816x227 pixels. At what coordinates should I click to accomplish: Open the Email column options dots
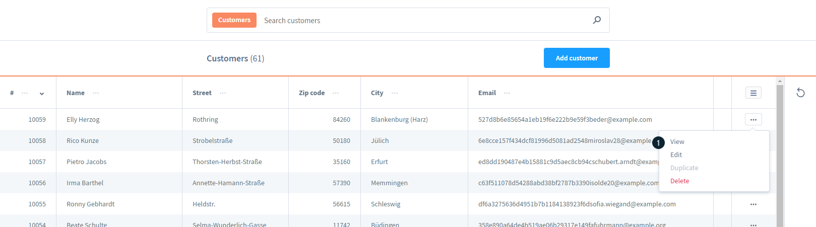pyautogui.click(x=507, y=93)
